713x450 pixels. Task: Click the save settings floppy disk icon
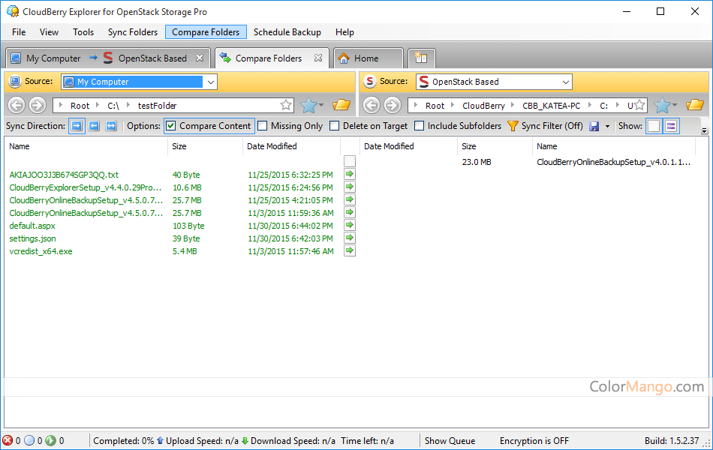594,126
